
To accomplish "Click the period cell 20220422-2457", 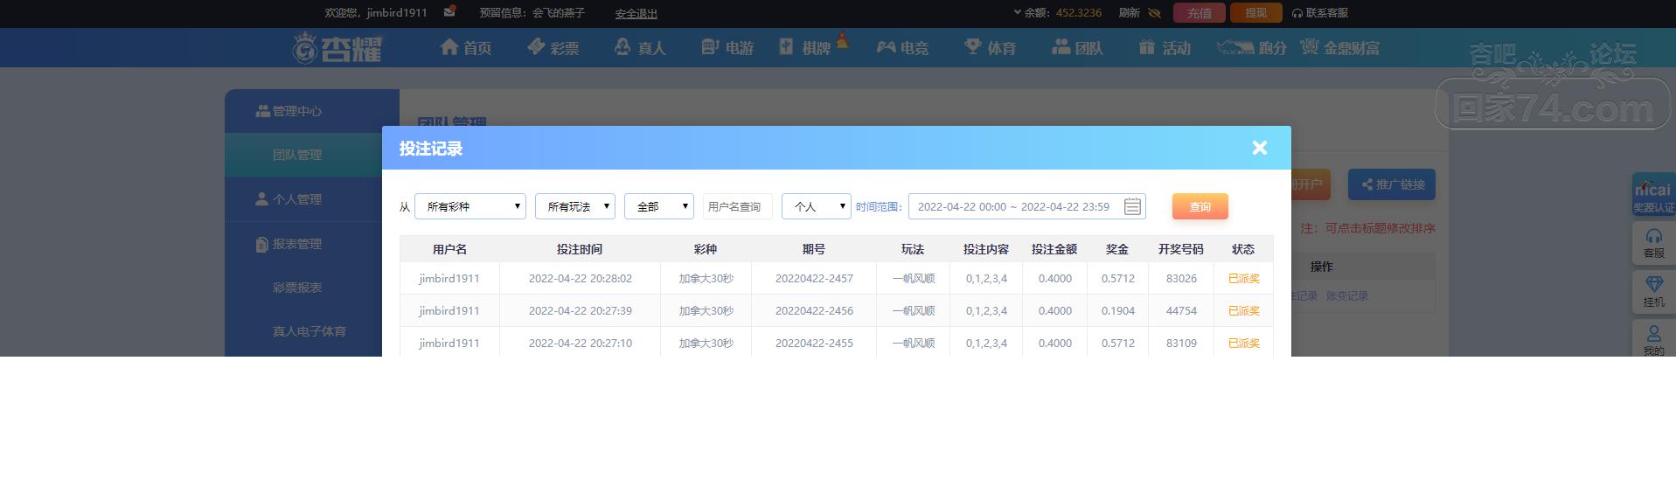I will click(x=814, y=278).
